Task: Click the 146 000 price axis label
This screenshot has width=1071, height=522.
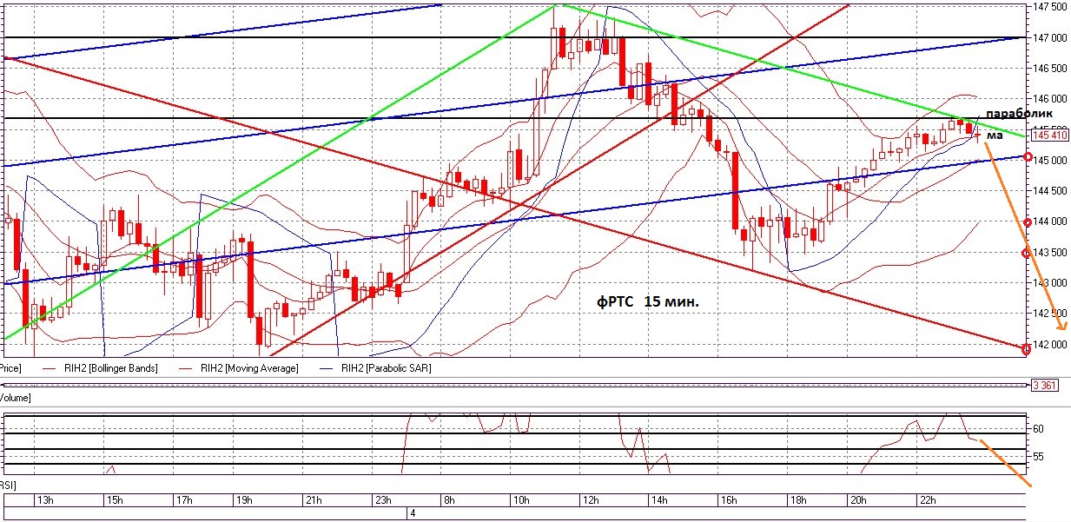Action: coord(1050,99)
